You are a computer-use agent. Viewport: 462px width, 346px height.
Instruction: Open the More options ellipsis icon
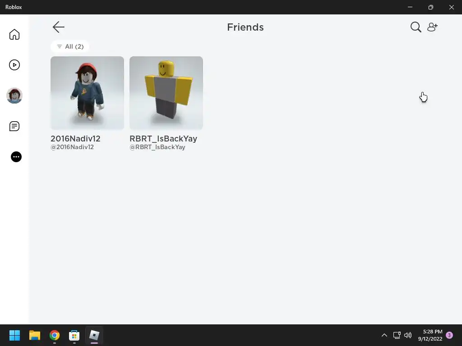pyautogui.click(x=16, y=157)
